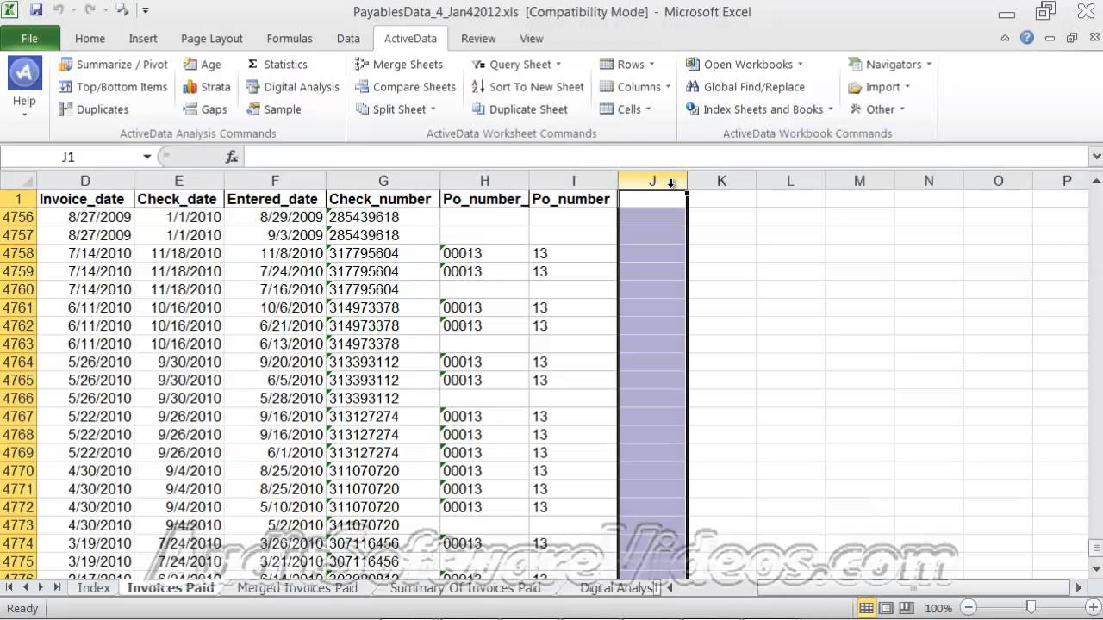Open the Strata command
This screenshot has width=1103, height=620.
tap(207, 87)
